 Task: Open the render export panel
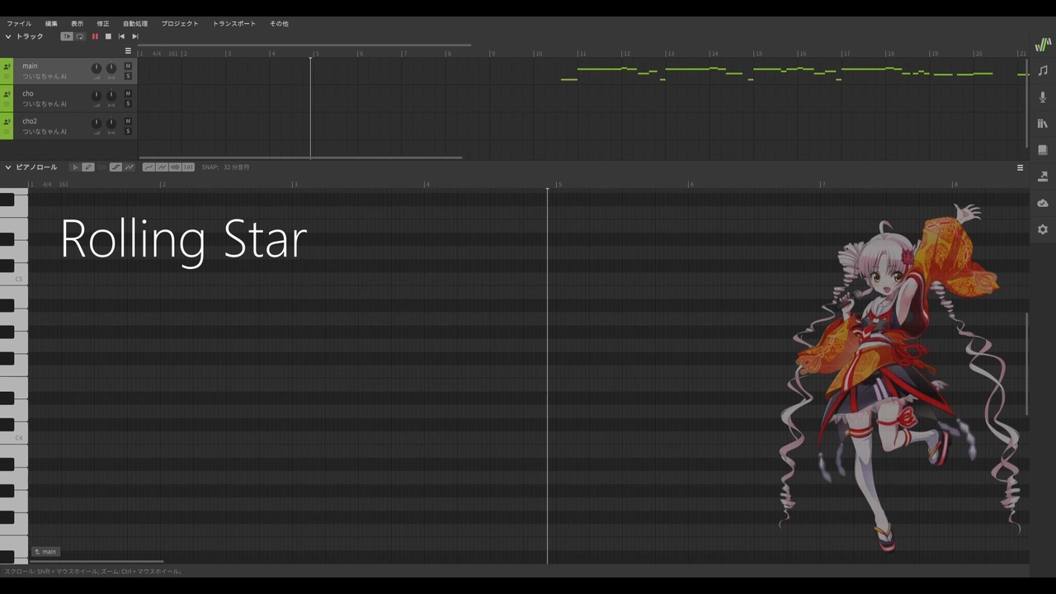(1043, 177)
